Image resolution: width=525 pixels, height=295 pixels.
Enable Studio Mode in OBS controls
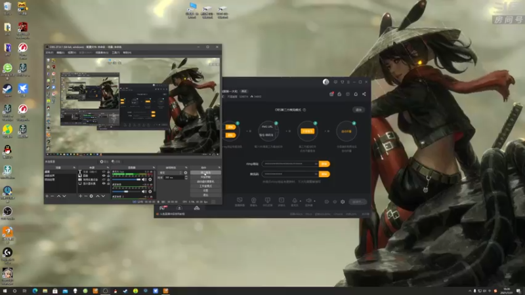click(x=205, y=186)
